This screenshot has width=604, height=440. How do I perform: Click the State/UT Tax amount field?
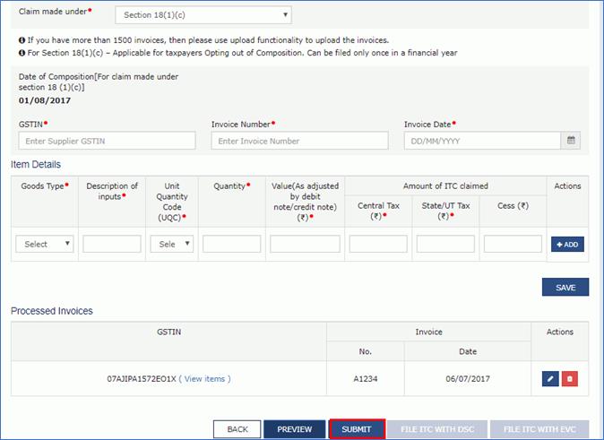pos(445,244)
